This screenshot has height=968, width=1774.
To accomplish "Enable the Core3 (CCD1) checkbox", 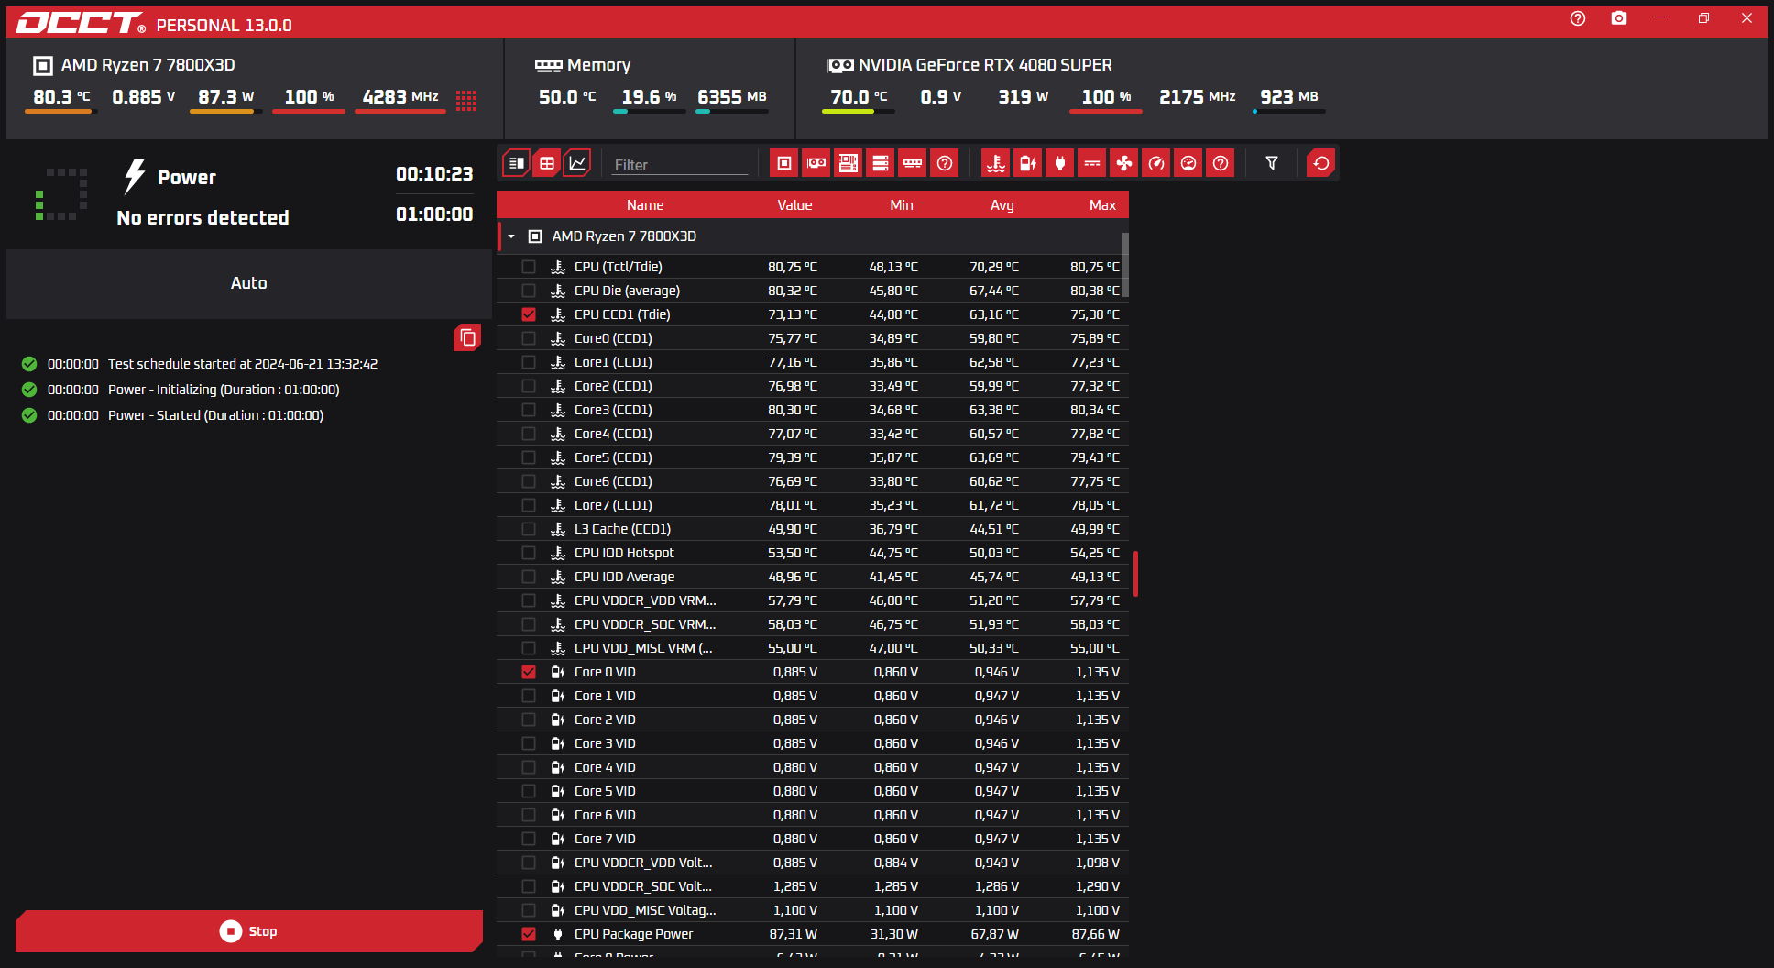I will tap(529, 410).
